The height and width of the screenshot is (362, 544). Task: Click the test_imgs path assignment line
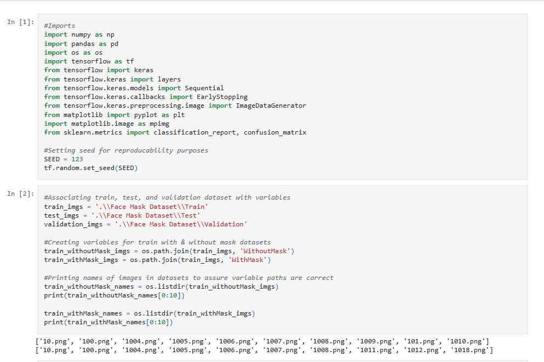click(x=122, y=215)
